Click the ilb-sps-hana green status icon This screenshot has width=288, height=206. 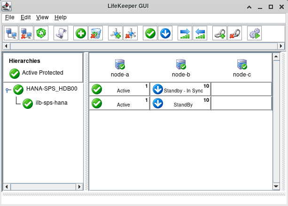pos(28,104)
